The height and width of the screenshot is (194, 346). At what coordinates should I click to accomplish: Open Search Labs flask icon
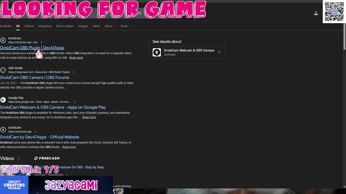click(x=316, y=13)
